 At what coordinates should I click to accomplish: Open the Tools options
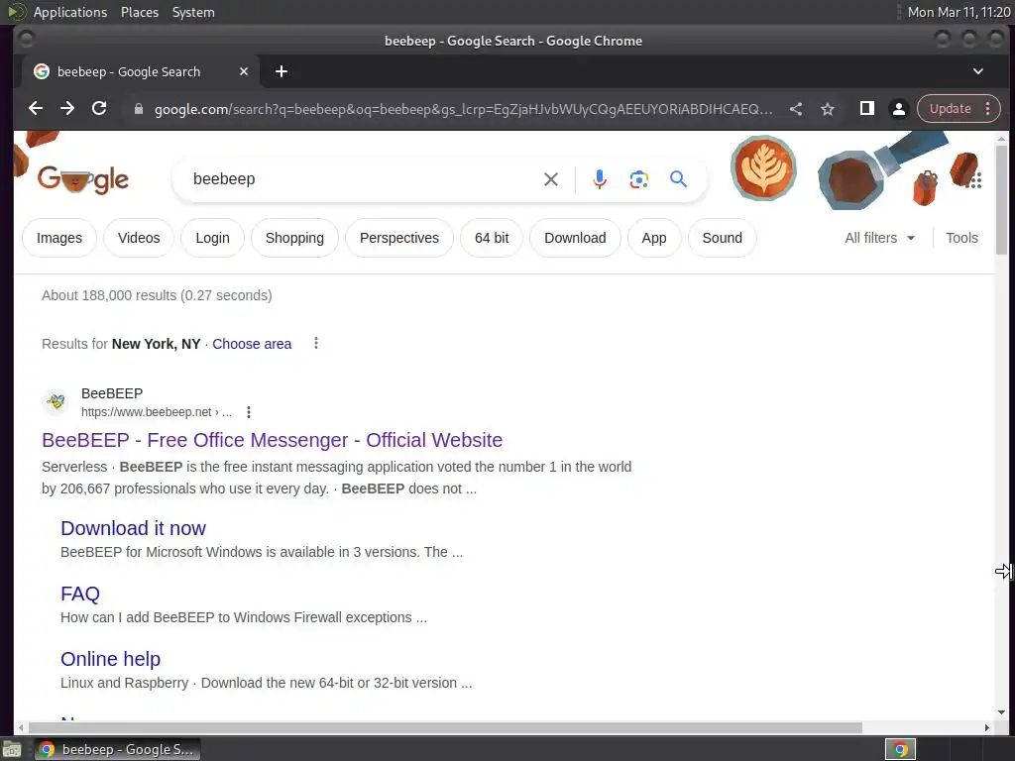tap(961, 238)
